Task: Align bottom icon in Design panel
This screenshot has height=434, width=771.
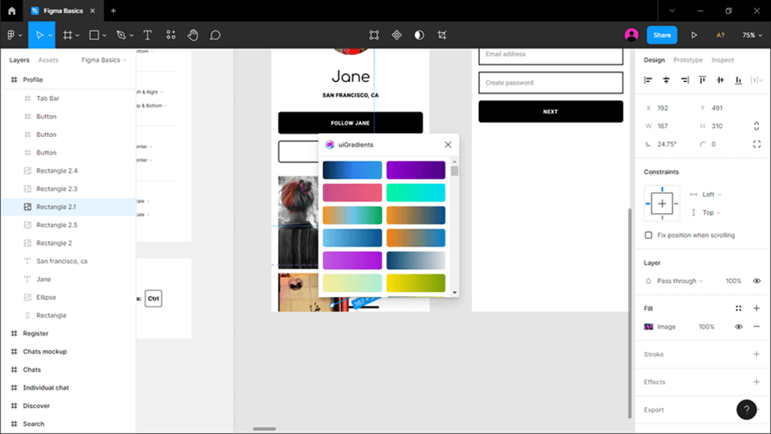Action: [x=738, y=80]
